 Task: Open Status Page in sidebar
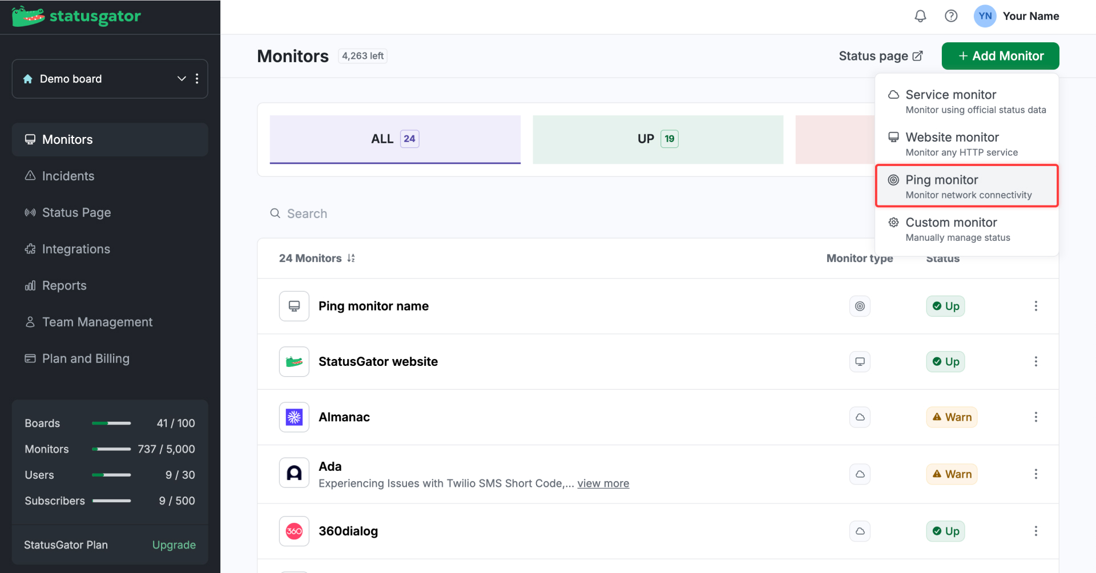[x=110, y=213]
